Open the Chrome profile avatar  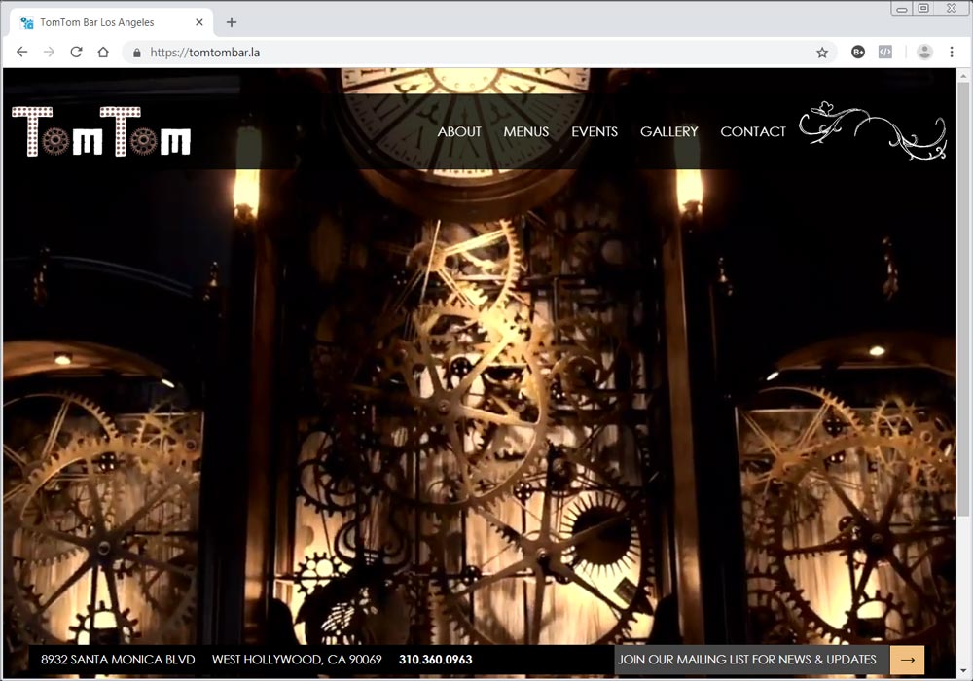(924, 53)
